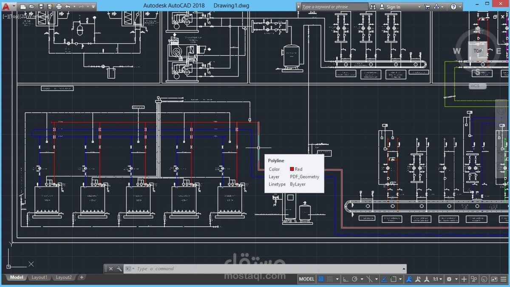Switch to the Layout1 tab
This screenshot has height=287, width=510.
(x=39, y=277)
